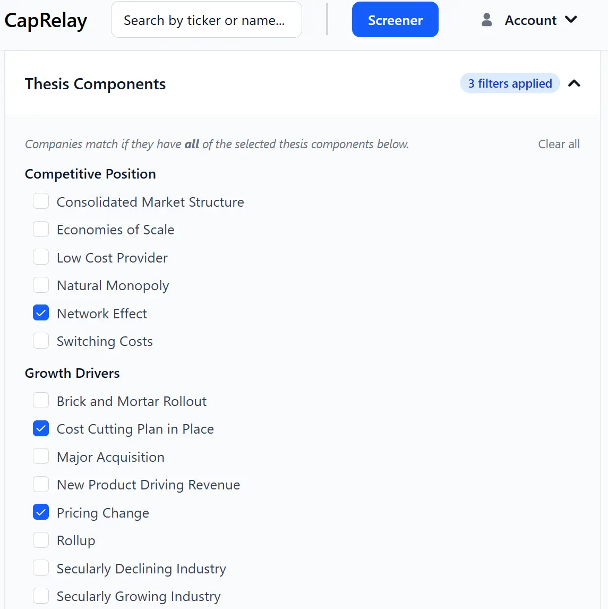Select the Natural Monopoly checkbox

pos(41,285)
